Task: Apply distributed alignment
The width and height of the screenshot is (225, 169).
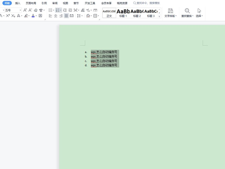Action: click(x=72, y=16)
